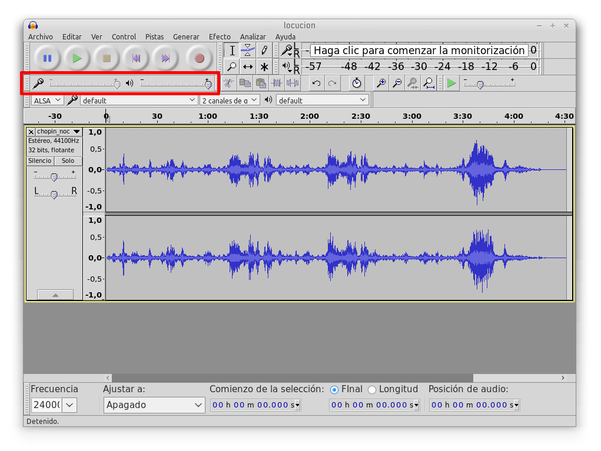The height and width of the screenshot is (451, 601).
Task: Close the chopin_noc track with X
Action: pos(31,132)
